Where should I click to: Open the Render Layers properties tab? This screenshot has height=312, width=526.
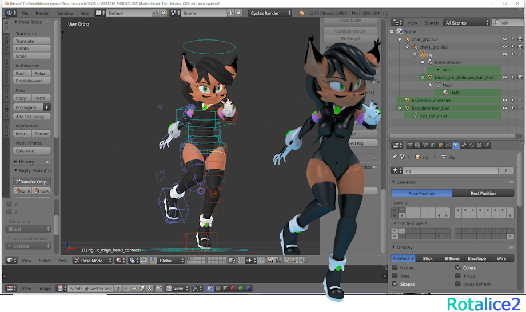tap(417, 146)
